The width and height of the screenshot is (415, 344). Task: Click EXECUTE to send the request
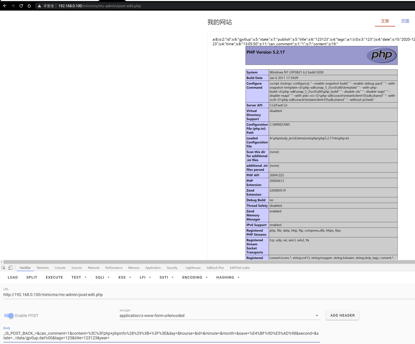(54, 277)
